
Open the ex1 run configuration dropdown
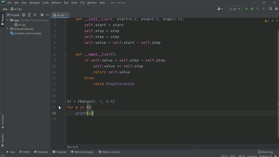(235, 9)
